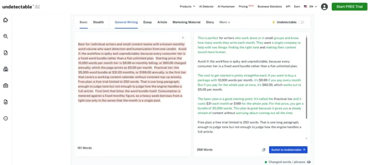
Task: Switch to the Article tab
Action: (162, 22)
